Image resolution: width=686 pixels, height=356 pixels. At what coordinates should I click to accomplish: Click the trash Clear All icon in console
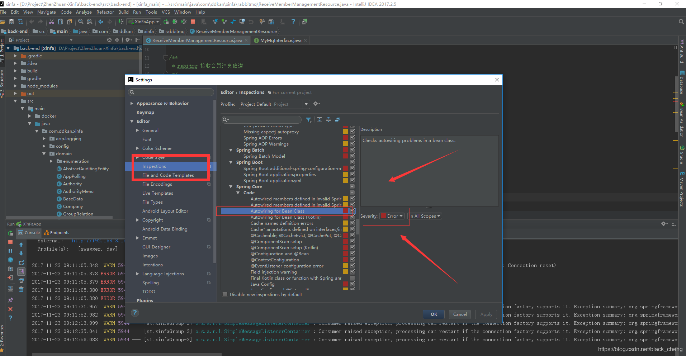coord(21,289)
